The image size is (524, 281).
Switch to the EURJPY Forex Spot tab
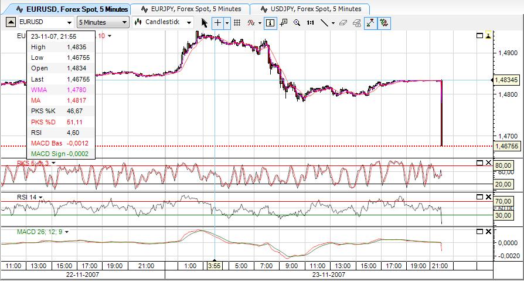point(190,9)
